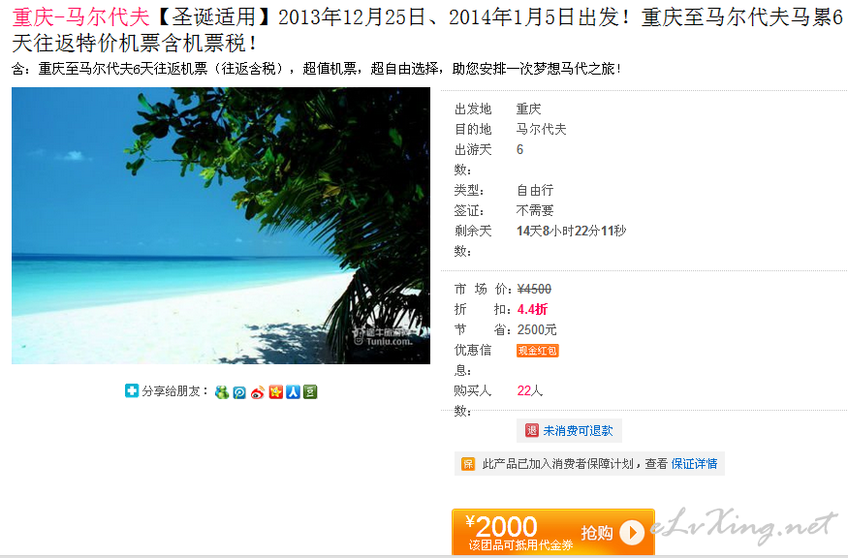
Task: Click the orange 保 guarantee icon
Action: click(x=468, y=464)
